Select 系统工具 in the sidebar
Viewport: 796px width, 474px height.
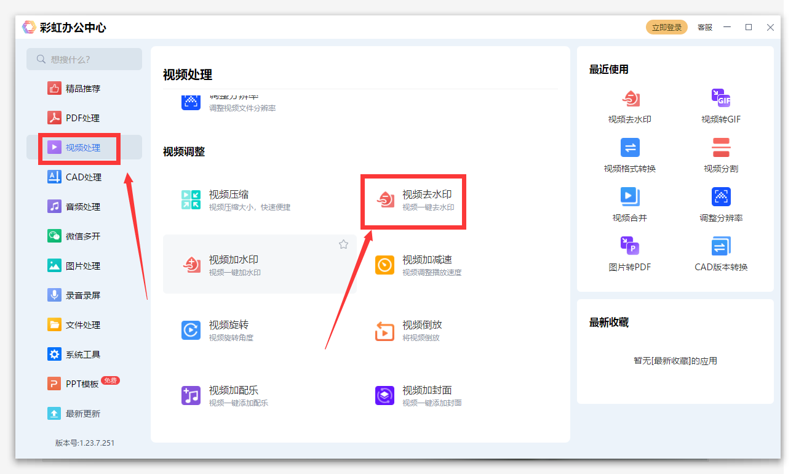pos(84,355)
